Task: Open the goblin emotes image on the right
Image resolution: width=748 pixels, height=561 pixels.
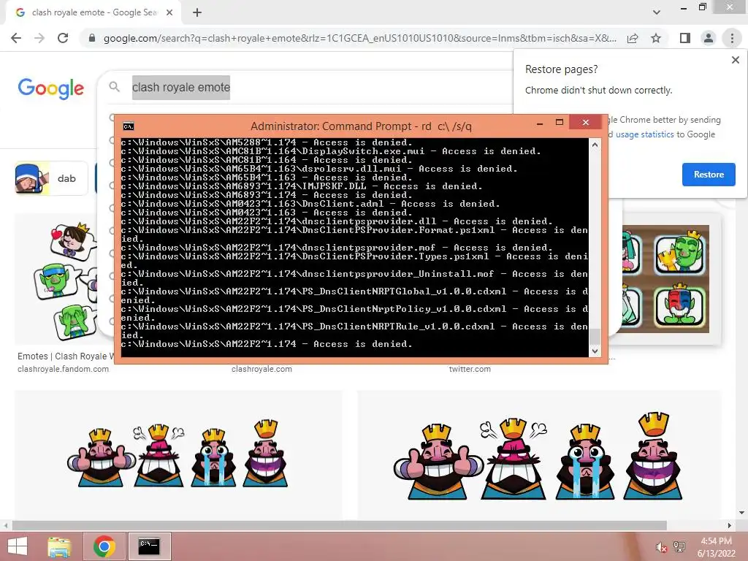Action: pos(665,279)
